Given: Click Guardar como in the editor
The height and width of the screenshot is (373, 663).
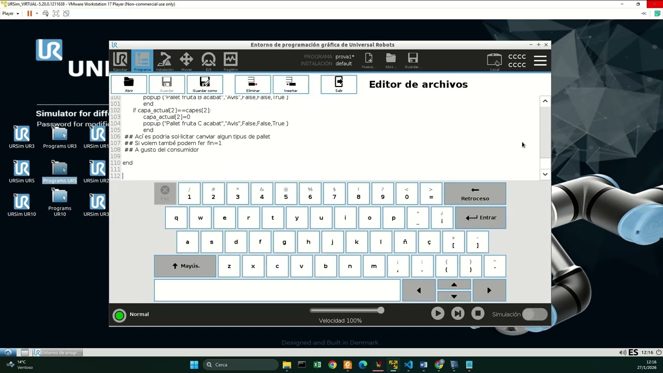Looking at the screenshot, I should 205,84.
